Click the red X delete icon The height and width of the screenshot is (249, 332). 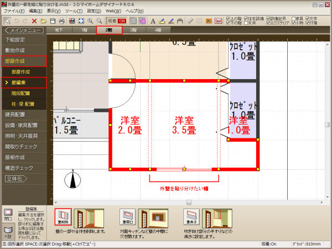click(x=34, y=20)
